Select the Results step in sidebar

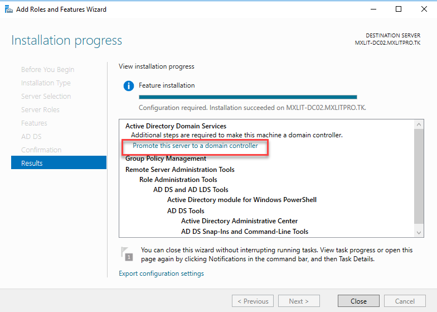point(59,163)
